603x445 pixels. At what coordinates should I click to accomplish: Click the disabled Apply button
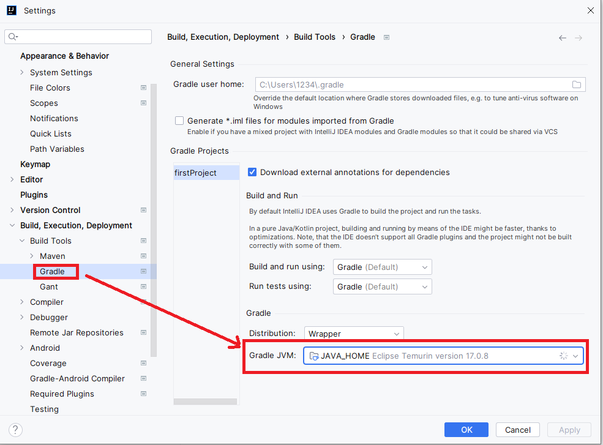[569, 430]
